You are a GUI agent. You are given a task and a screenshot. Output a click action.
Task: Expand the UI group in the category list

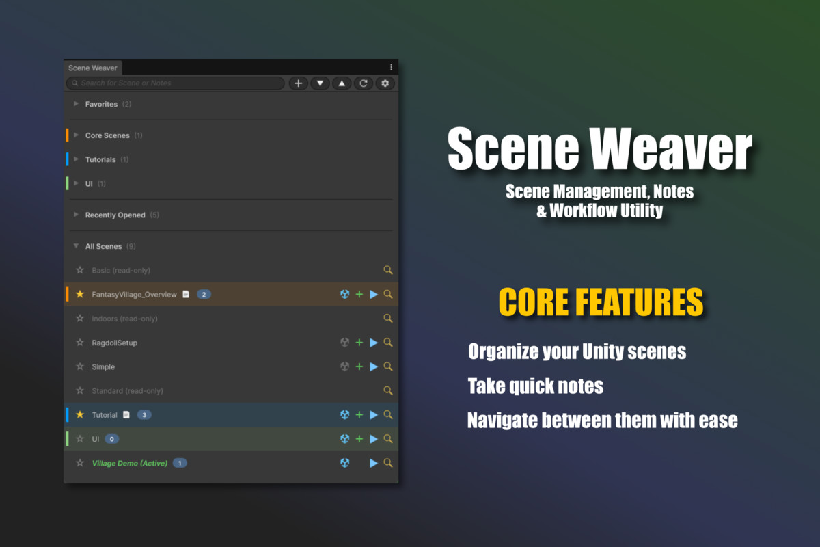pyautogui.click(x=76, y=183)
